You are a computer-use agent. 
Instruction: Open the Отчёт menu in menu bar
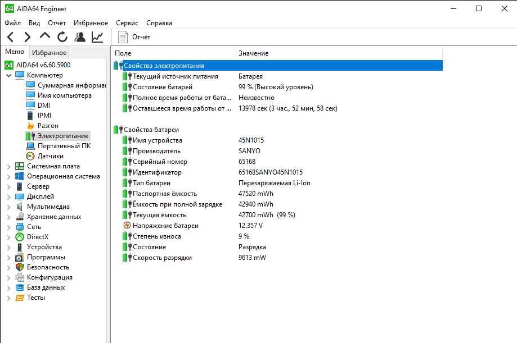(x=57, y=23)
